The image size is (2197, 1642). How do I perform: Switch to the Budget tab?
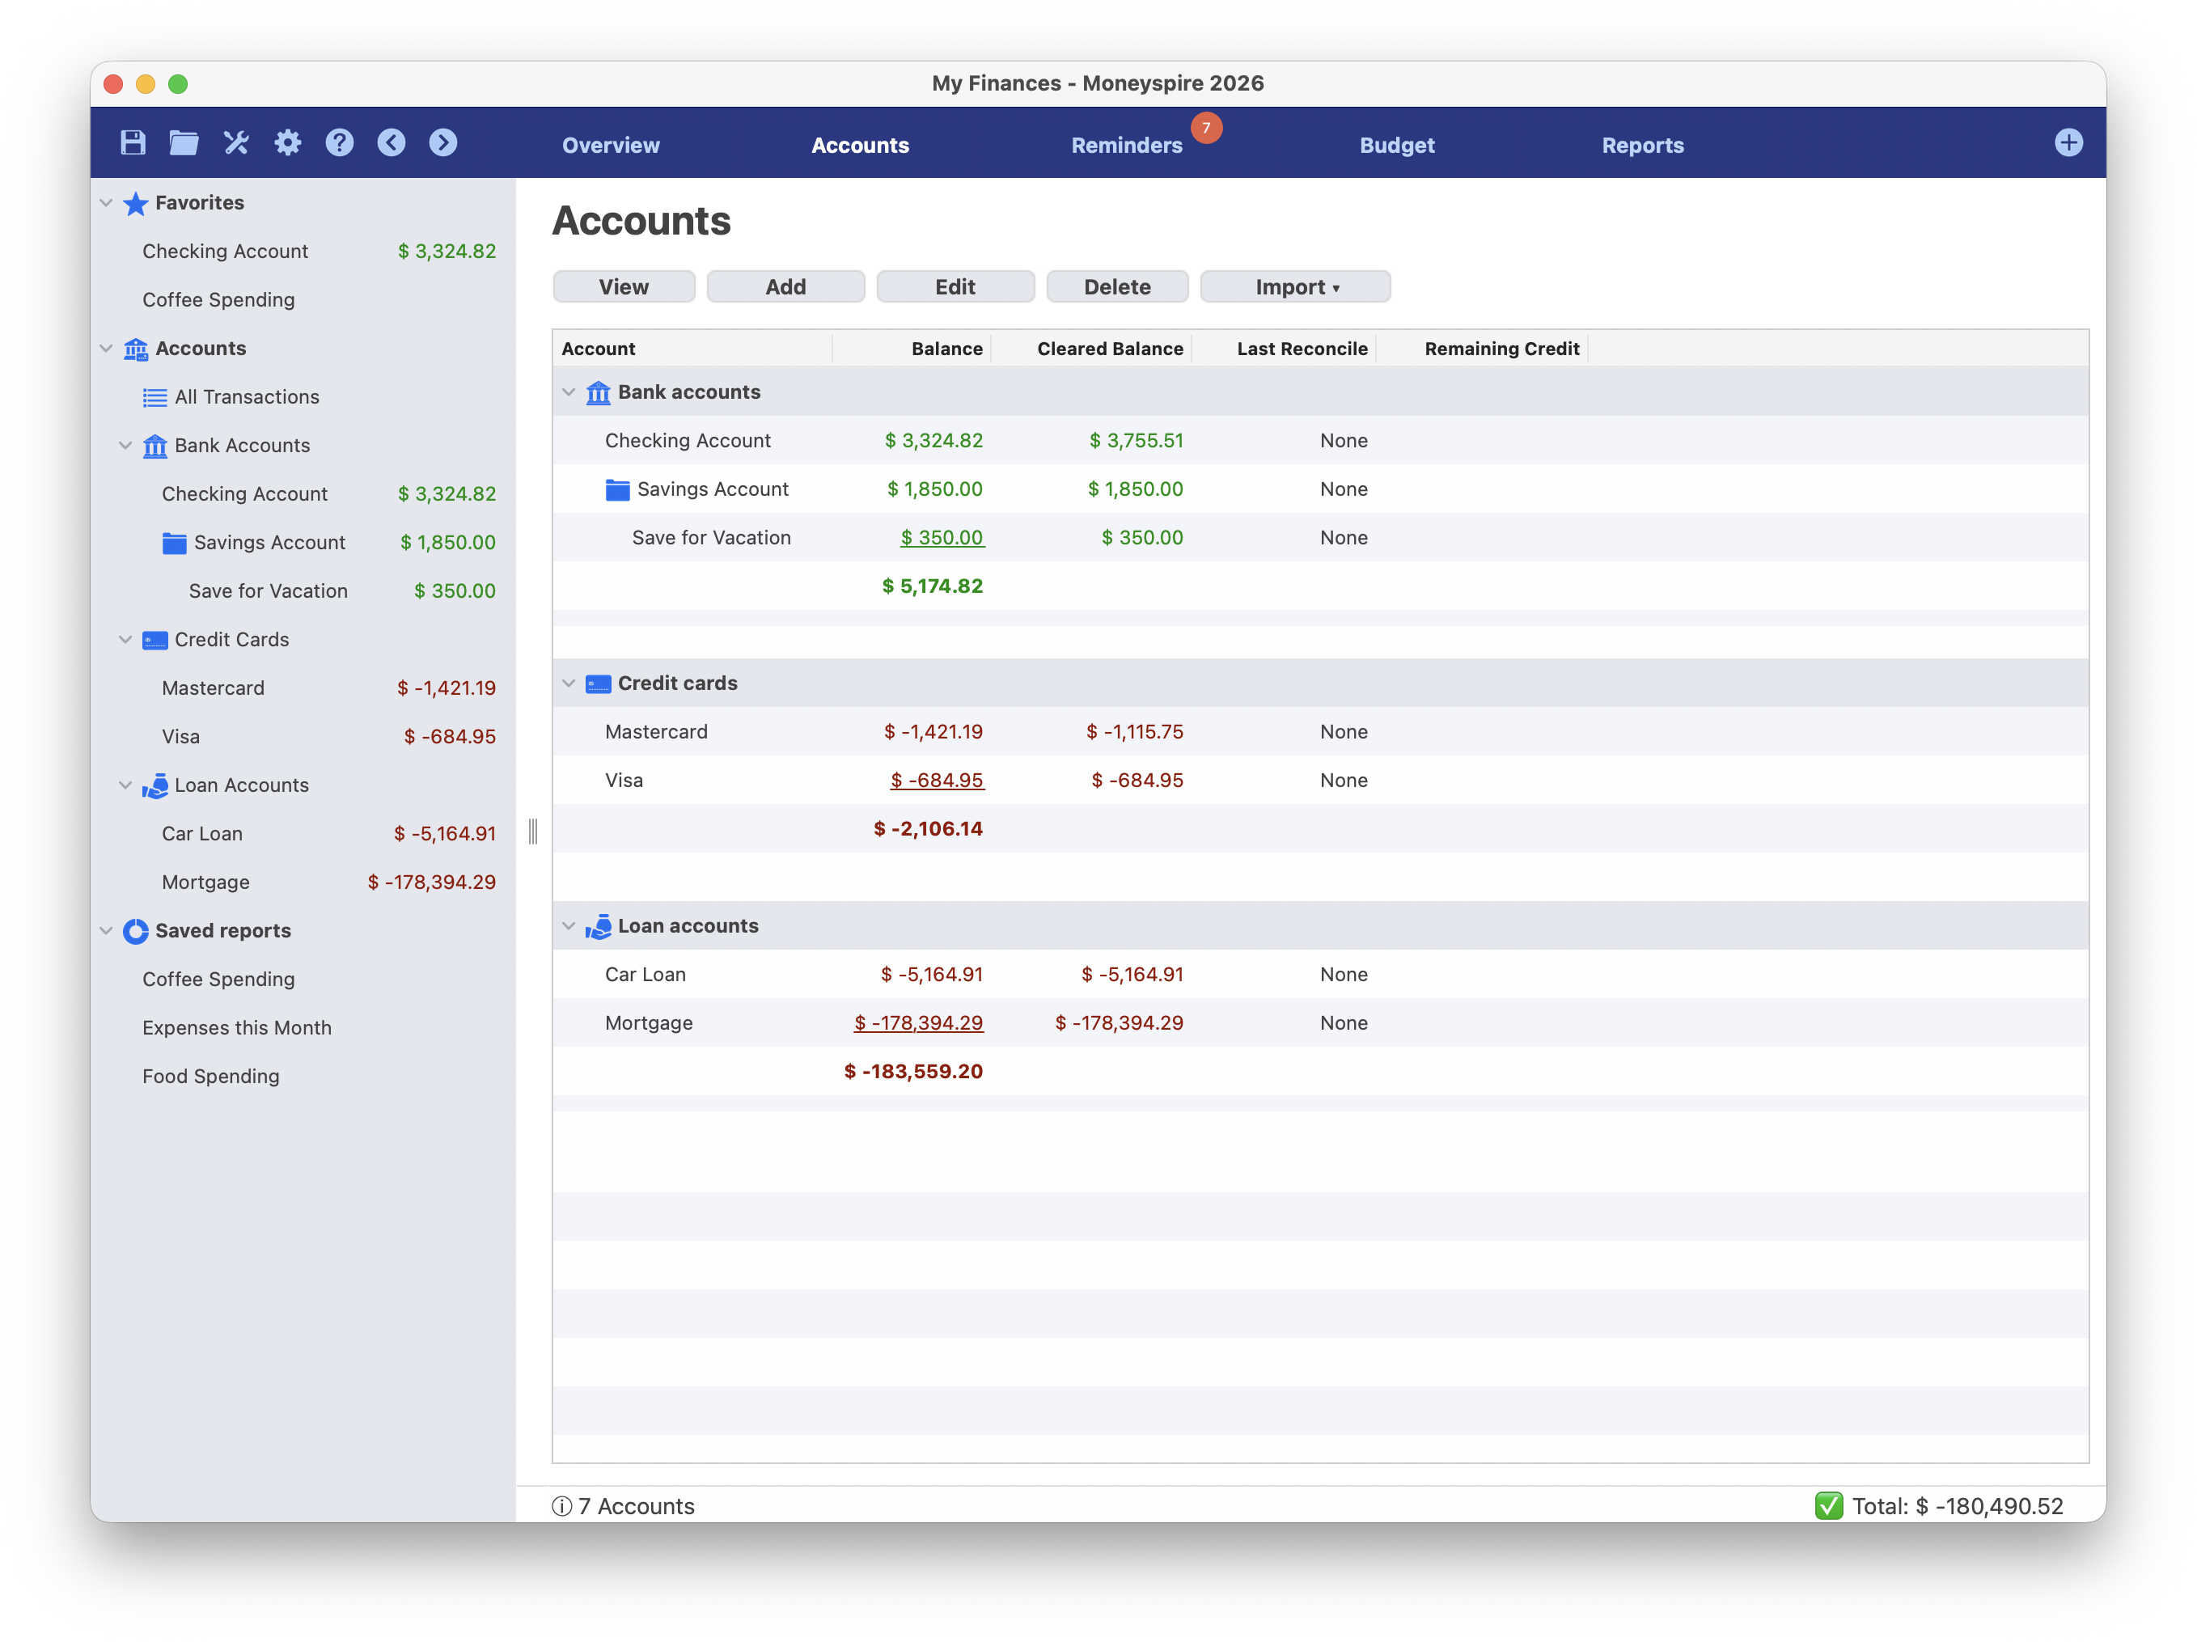click(x=1396, y=145)
